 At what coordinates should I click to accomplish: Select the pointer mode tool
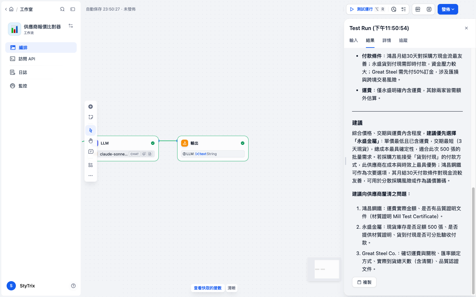click(91, 130)
